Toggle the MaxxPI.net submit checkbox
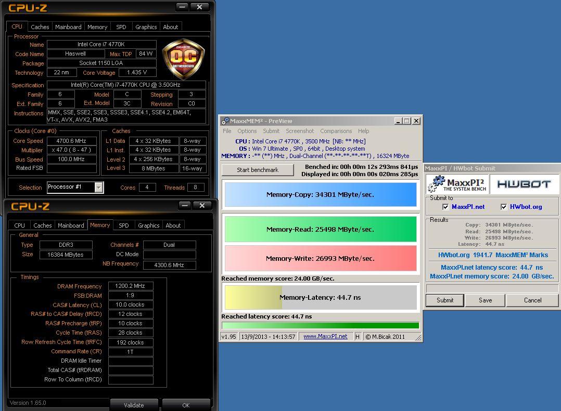The width and height of the screenshot is (561, 411). point(445,207)
